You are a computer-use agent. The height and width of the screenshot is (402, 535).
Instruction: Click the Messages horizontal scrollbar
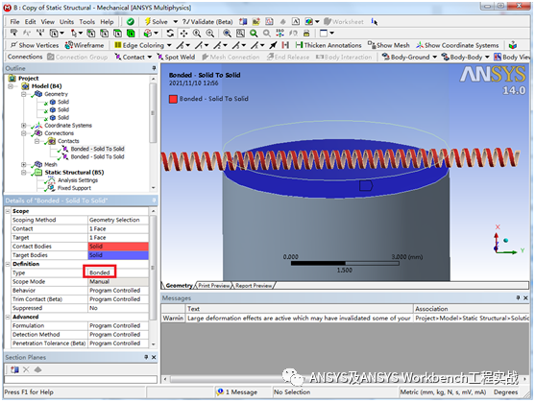[345, 379]
